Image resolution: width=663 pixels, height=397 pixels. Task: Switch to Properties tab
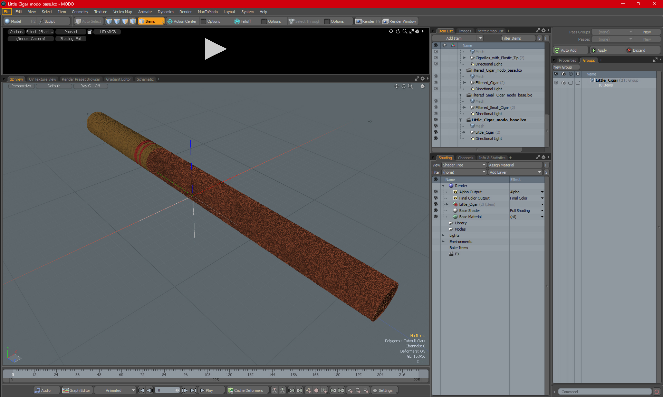(x=567, y=60)
